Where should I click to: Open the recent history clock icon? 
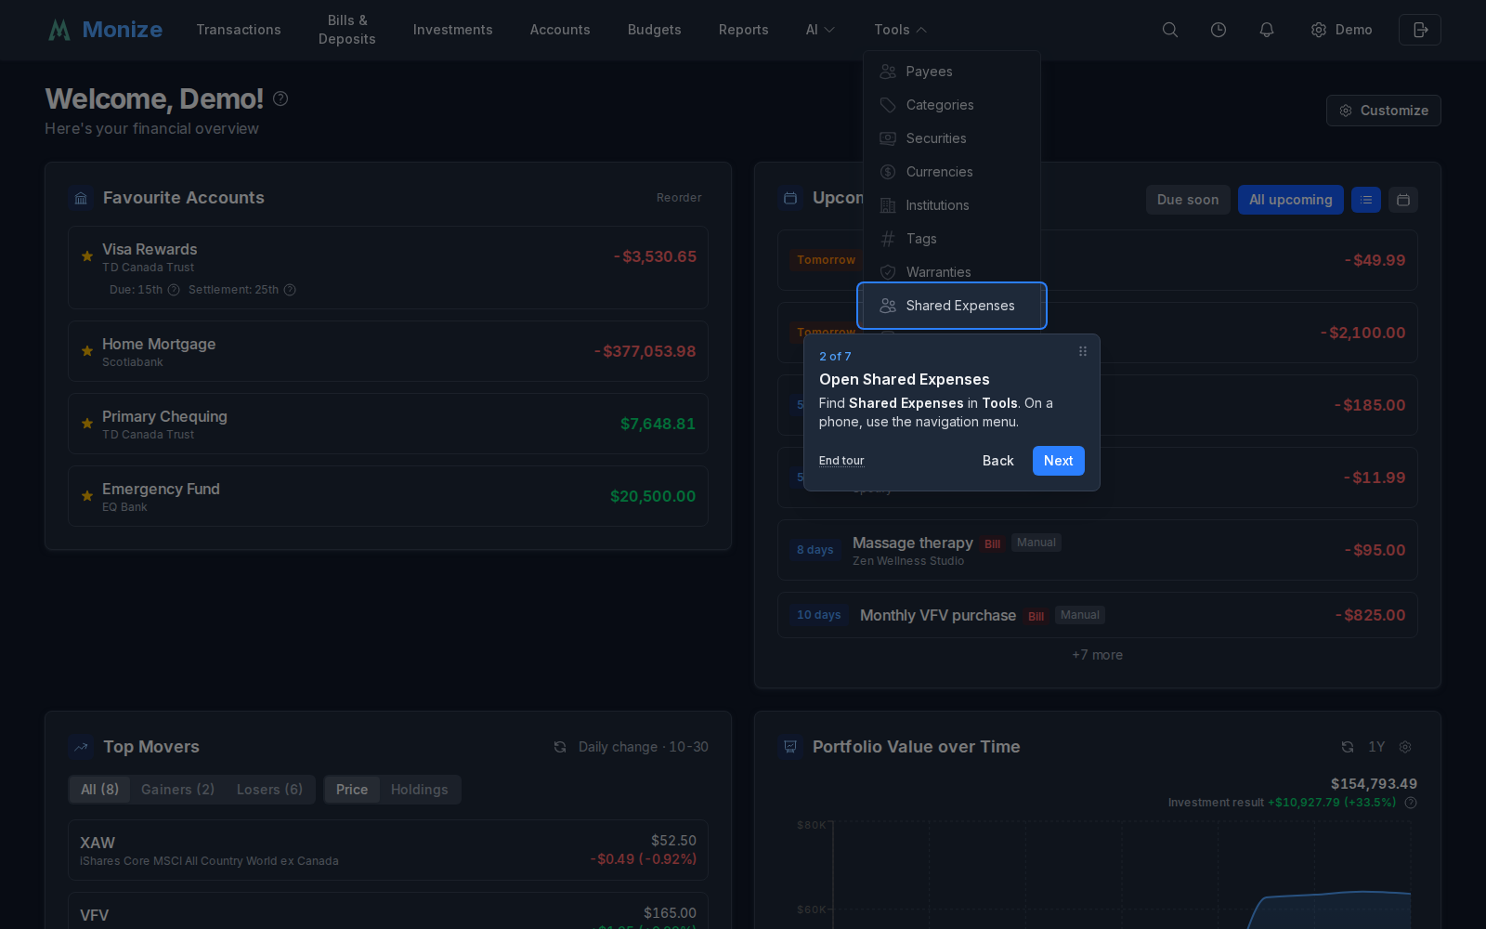click(1219, 30)
